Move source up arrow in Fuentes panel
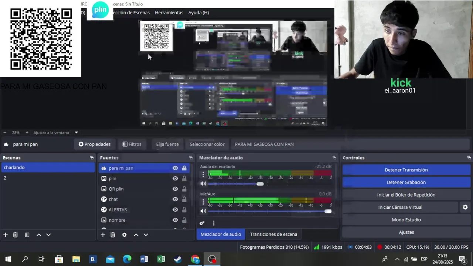The width and height of the screenshot is (473, 266). pyautogui.click(x=136, y=235)
